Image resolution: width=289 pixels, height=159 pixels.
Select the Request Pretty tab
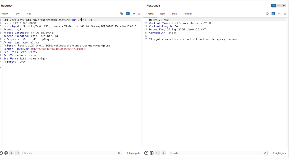coord(4,14)
